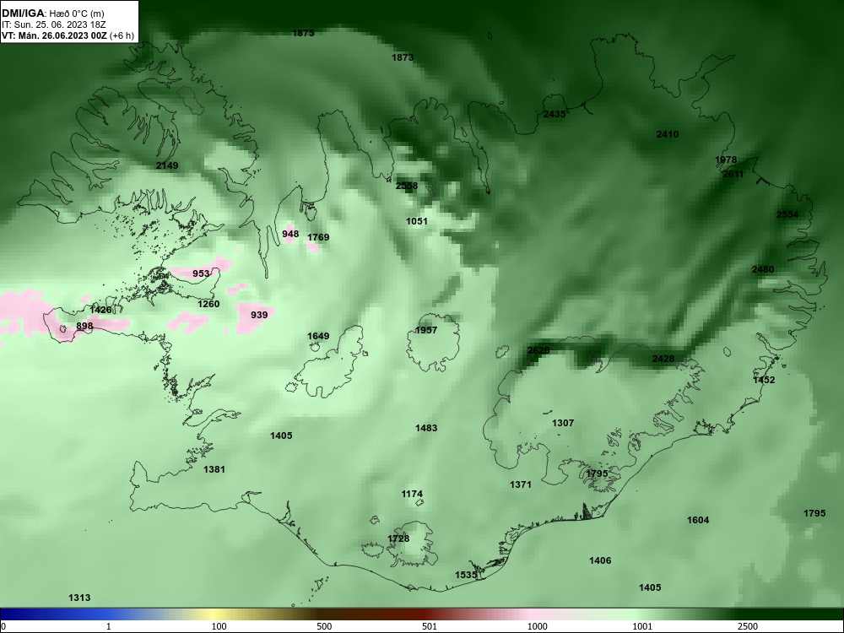Click the 1535 value on south coast
Image resolution: width=844 pixels, height=633 pixels.
click(x=466, y=576)
